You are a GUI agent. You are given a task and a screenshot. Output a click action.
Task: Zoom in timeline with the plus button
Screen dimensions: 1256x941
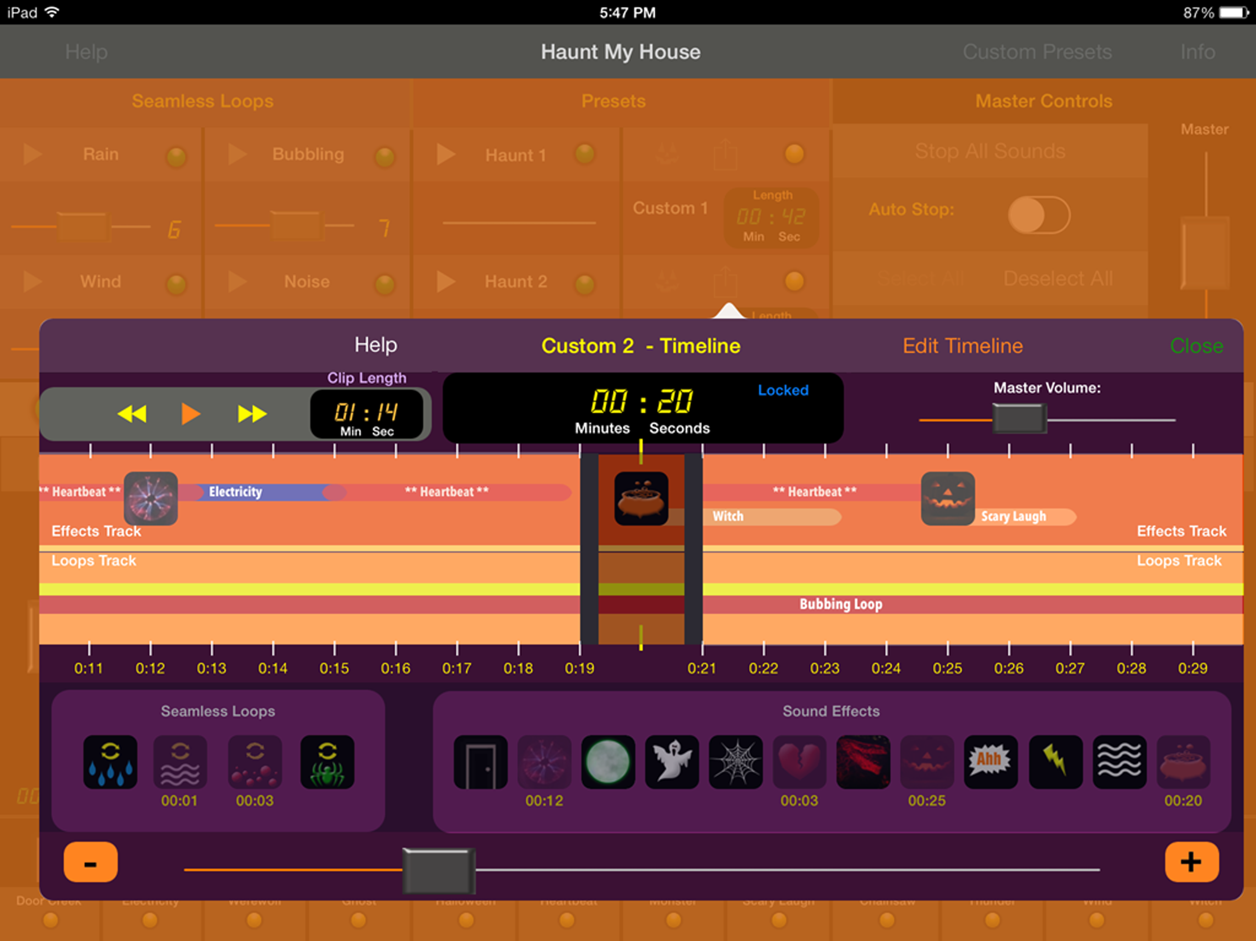(1191, 862)
